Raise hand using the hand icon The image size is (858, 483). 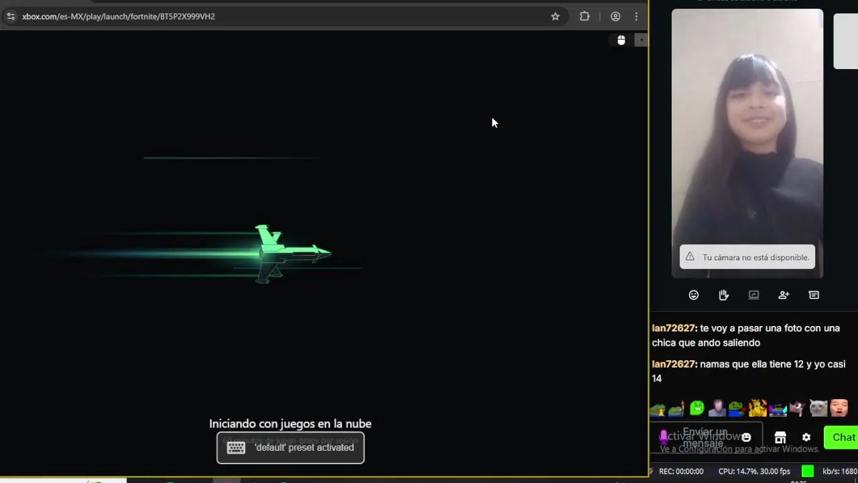pyautogui.click(x=724, y=294)
